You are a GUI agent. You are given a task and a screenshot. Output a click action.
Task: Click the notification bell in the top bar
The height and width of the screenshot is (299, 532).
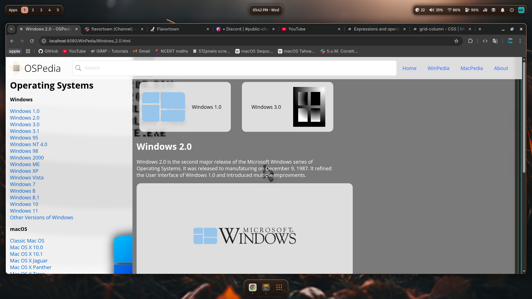point(503,10)
